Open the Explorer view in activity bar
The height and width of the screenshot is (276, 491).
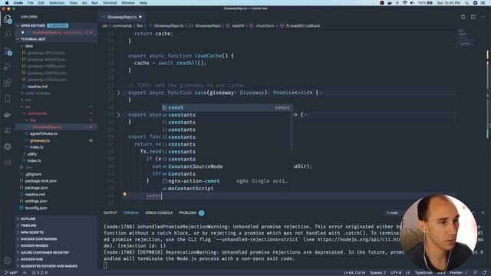pyautogui.click(x=8, y=19)
